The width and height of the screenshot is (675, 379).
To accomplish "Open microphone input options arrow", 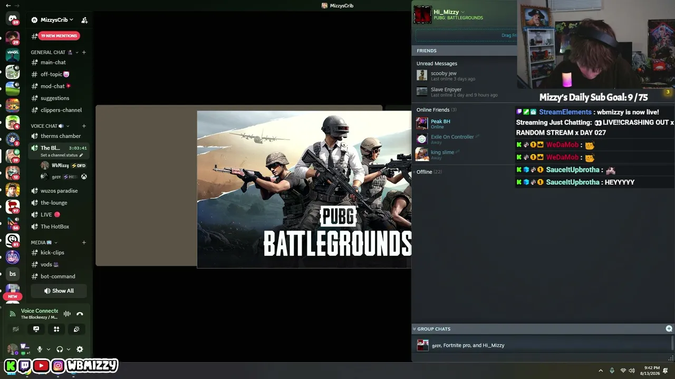I will tap(49, 349).
